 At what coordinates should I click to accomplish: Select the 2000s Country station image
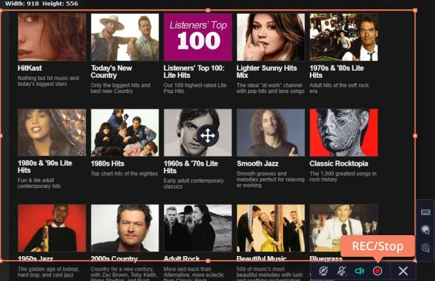point(124,228)
